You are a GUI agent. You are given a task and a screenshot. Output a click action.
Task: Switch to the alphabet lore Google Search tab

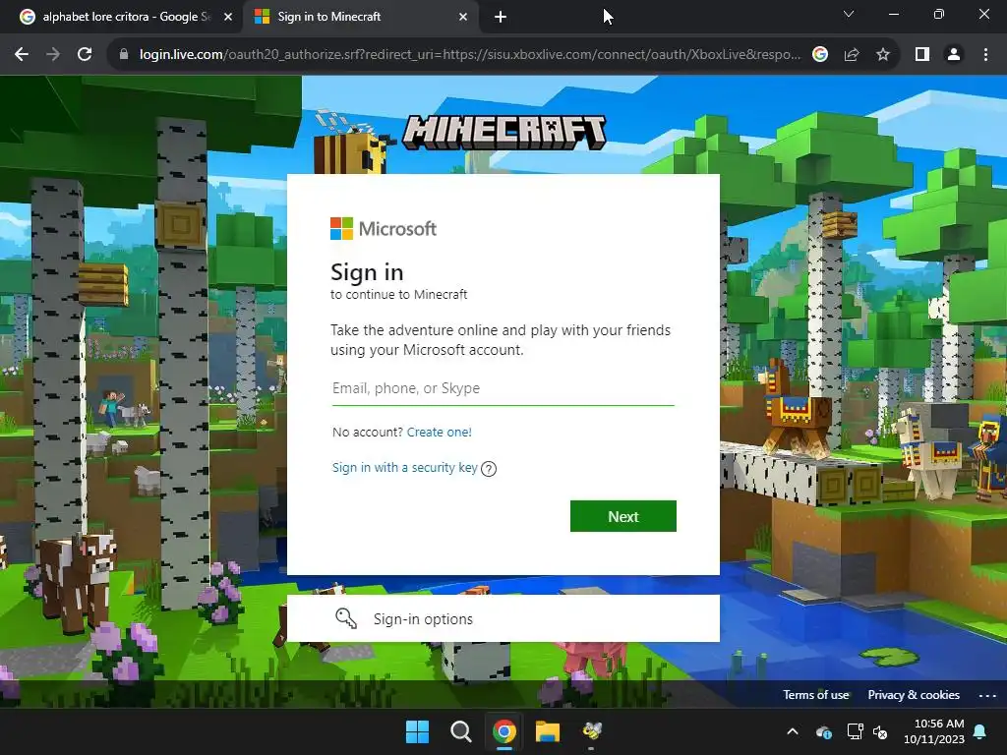pos(127,17)
